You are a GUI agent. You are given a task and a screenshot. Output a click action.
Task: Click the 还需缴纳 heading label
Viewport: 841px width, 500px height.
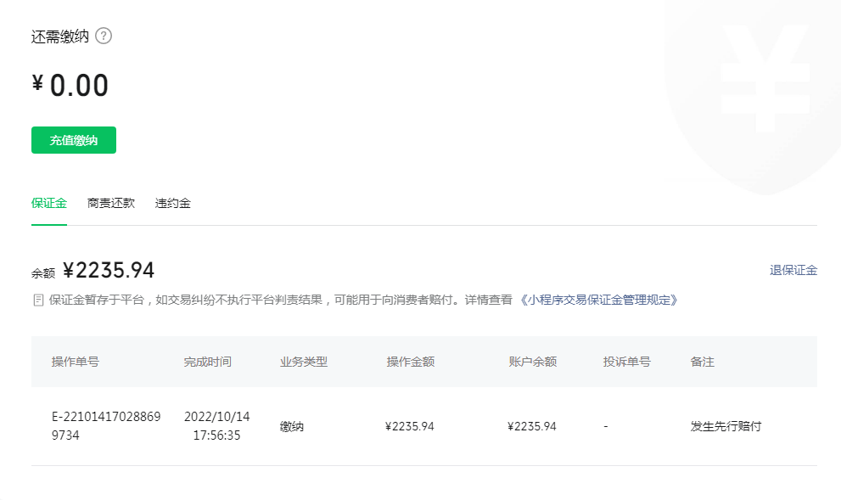coord(60,37)
